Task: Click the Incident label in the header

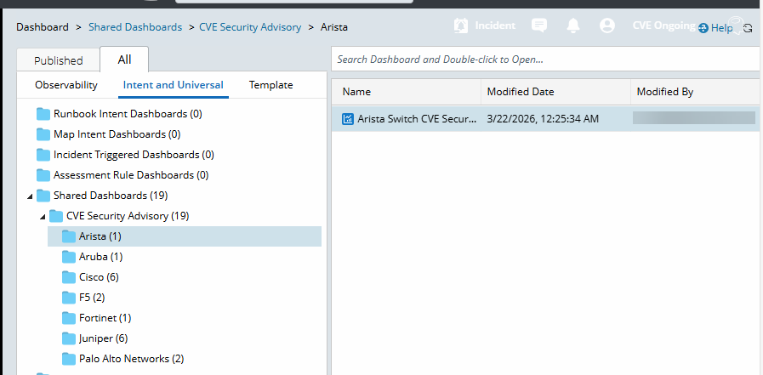Action: coord(495,26)
